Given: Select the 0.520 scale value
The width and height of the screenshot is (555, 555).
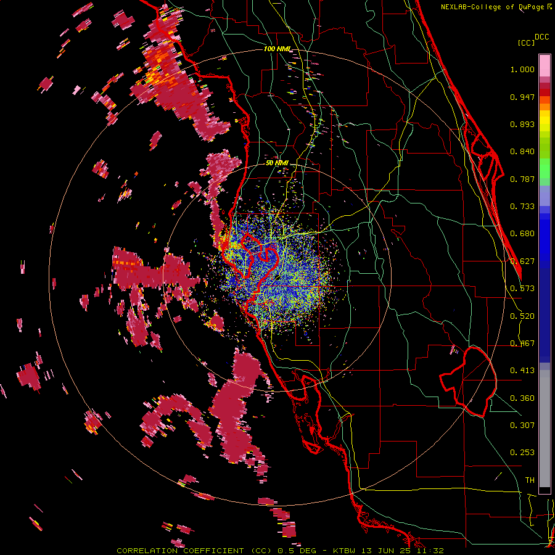Looking at the screenshot, I should click(x=522, y=316).
